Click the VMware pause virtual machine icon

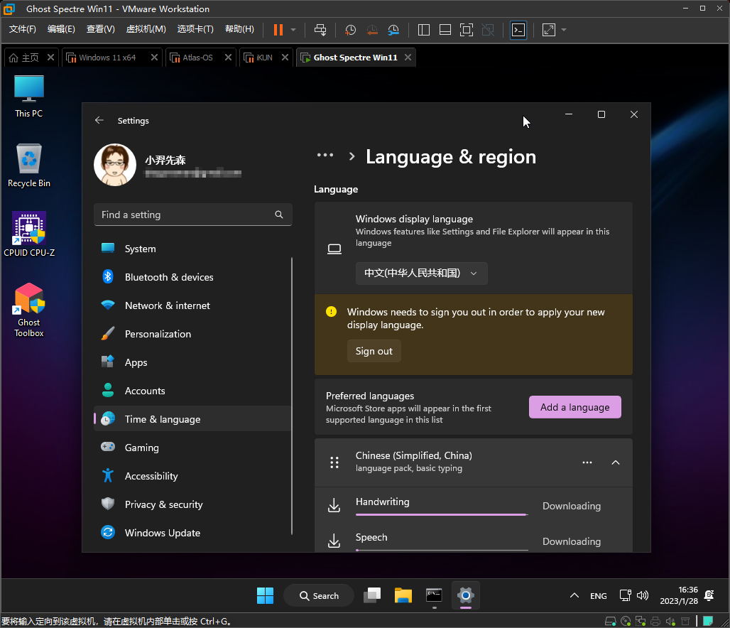(x=278, y=30)
